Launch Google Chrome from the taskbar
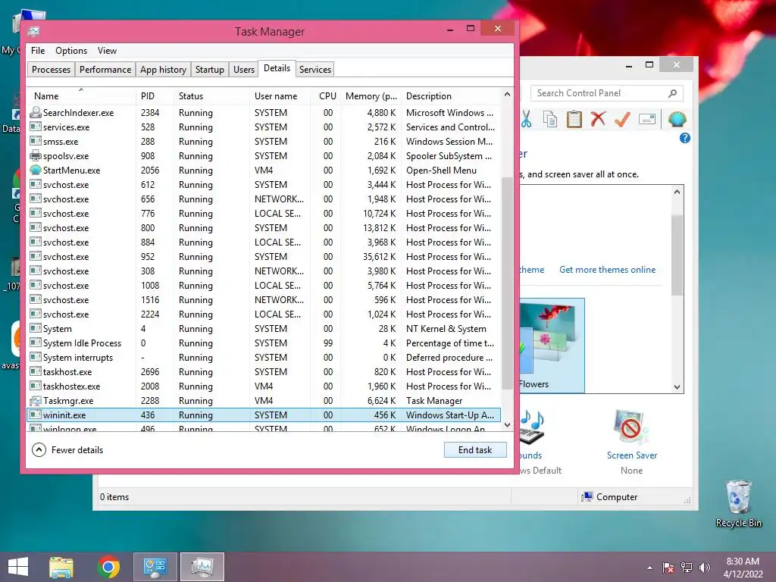Screen dimensions: 776x582 [108, 567]
